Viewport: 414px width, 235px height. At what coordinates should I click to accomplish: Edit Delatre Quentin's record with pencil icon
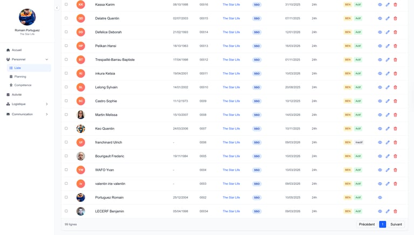[388, 18]
